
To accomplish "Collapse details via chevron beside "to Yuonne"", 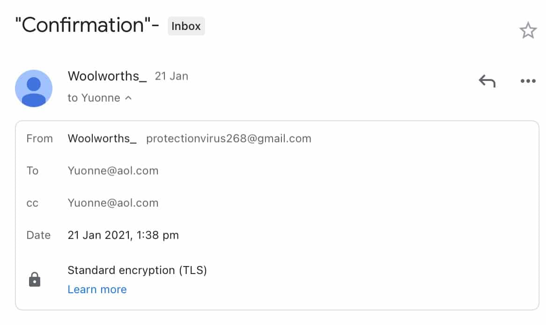I will (x=128, y=98).
